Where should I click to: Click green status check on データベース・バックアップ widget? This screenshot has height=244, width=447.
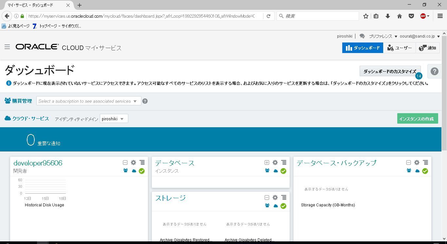[x=425, y=171]
